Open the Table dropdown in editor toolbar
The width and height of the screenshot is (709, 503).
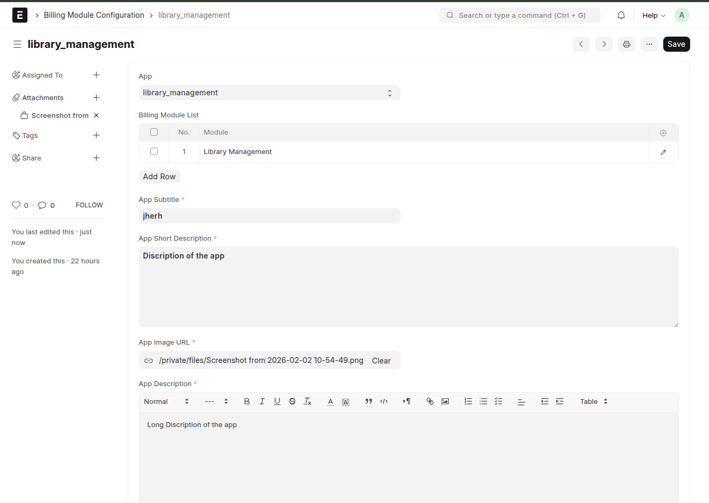(x=593, y=401)
